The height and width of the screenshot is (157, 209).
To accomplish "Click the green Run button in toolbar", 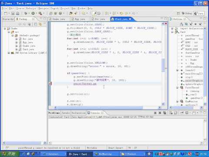I will click(x=33, y=13).
